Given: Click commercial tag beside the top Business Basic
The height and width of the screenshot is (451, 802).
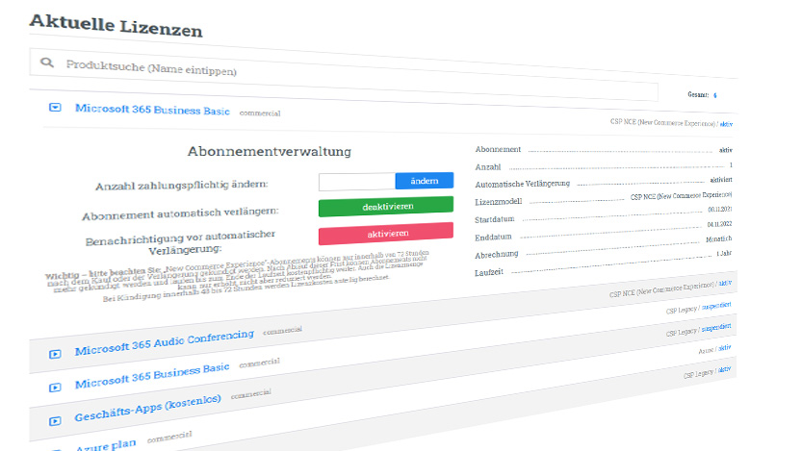Looking at the screenshot, I should click(x=260, y=113).
